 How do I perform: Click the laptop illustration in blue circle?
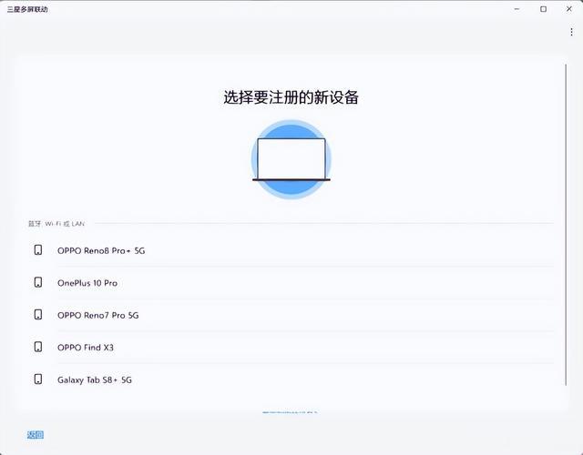click(x=291, y=159)
